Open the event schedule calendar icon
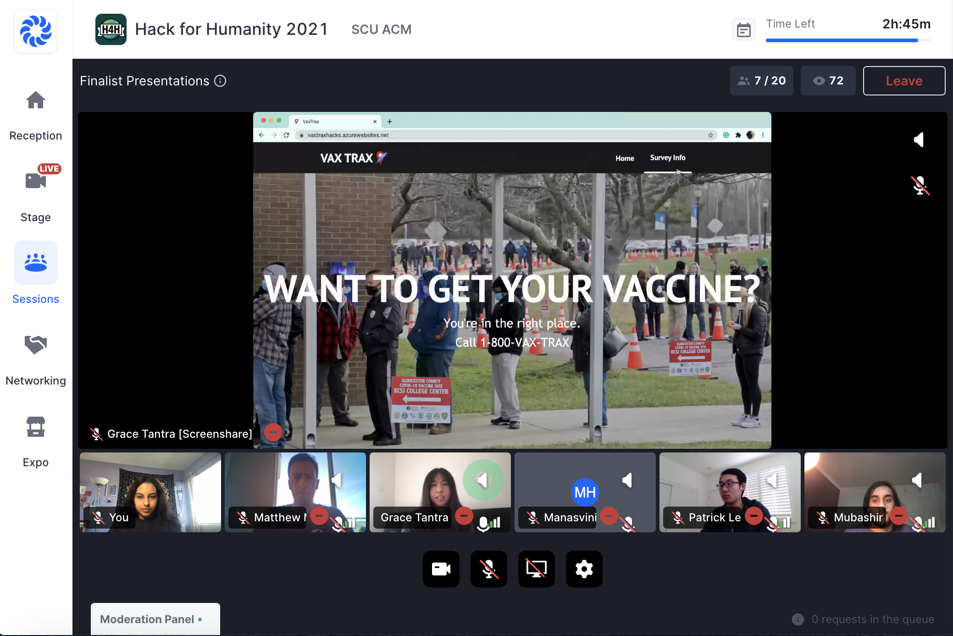This screenshot has height=636, width=953. point(743,30)
